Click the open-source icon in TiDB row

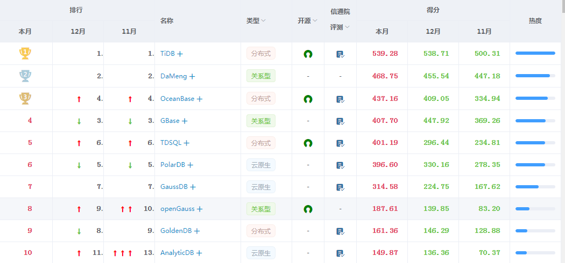click(x=308, y=54)
